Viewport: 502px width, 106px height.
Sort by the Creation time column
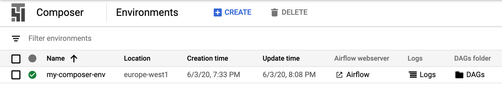(208, 58)
